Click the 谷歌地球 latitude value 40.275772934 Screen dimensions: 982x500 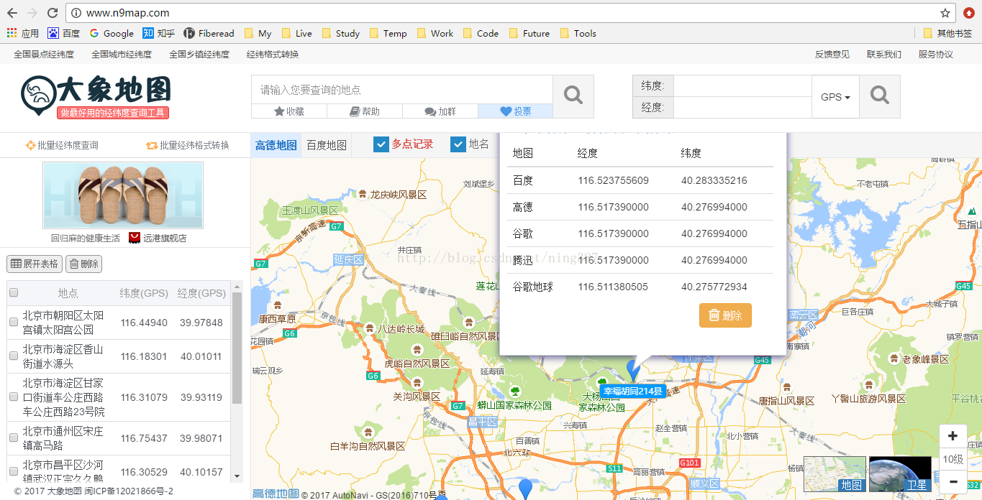point(714,287)
